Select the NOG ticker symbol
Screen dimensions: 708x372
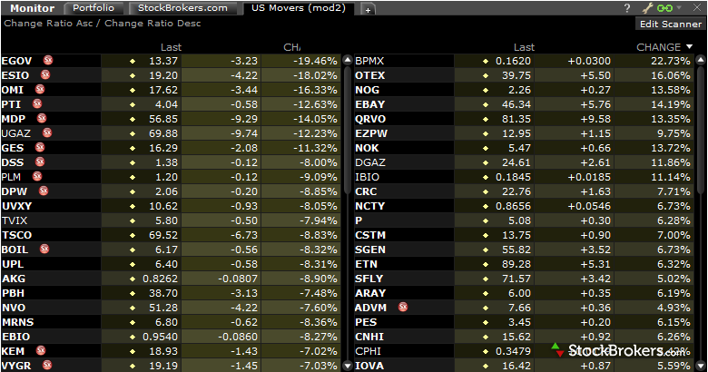[367, 90]
